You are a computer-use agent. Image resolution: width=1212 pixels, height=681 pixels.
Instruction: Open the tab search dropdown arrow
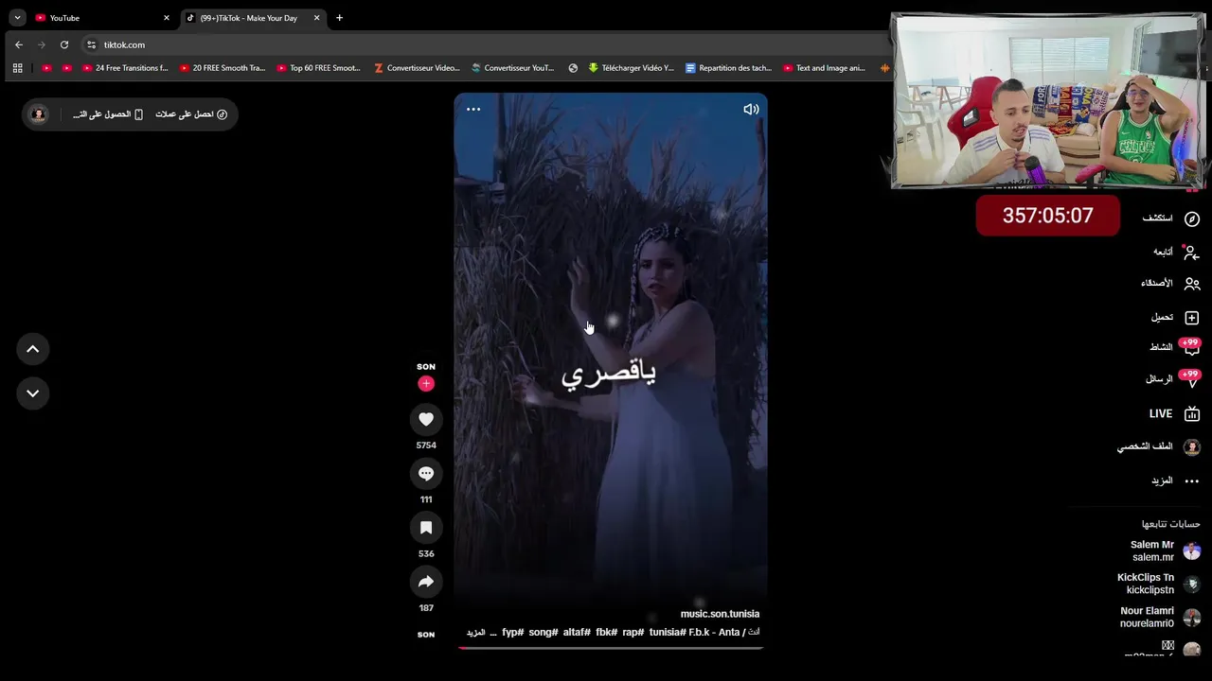[17, 18]
